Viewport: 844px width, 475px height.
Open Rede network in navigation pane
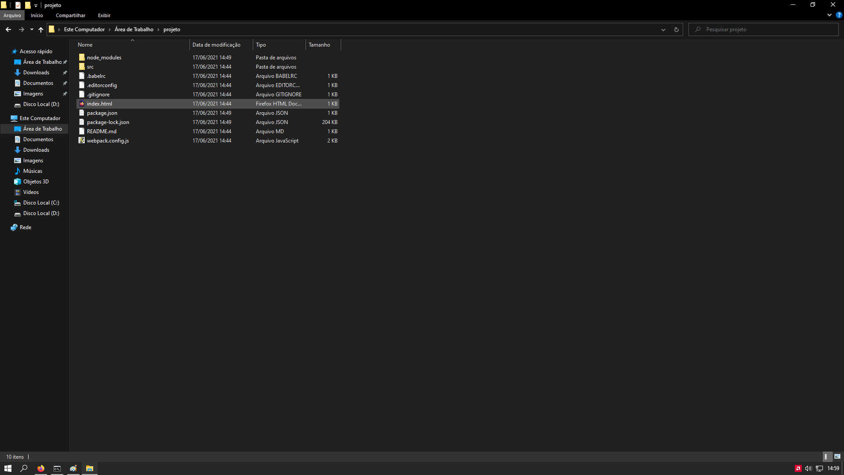[25, 227]
